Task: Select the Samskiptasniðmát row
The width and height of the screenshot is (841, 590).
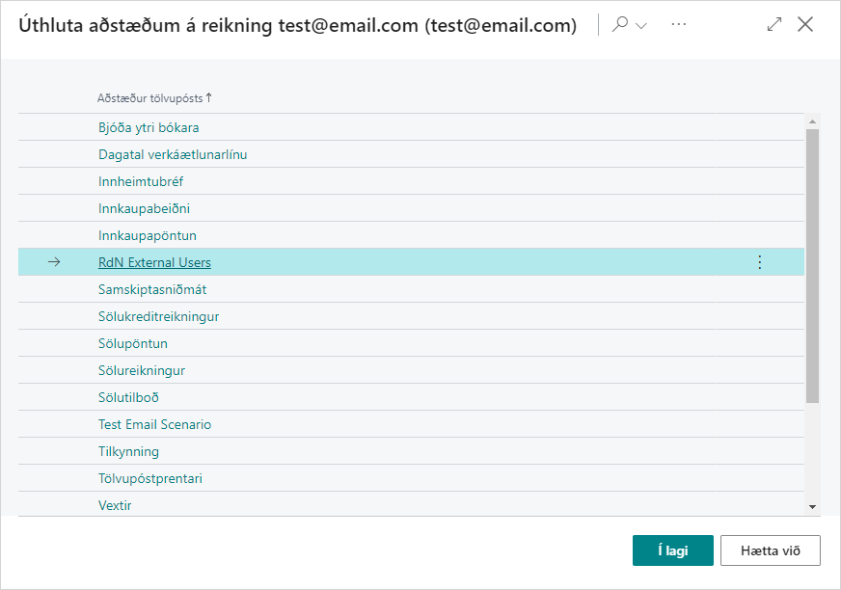Action: tap(152, 289)
